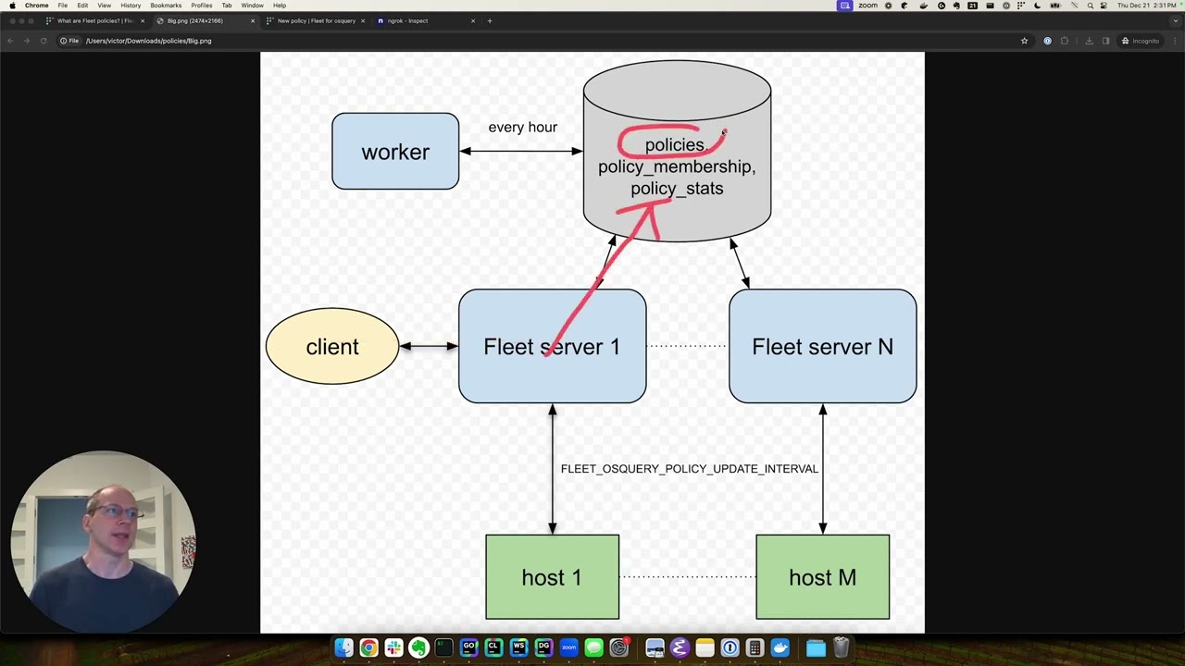The image size is (1185, 666).
Task: Open DataGrip from the dock
Action: click(543, 647)
